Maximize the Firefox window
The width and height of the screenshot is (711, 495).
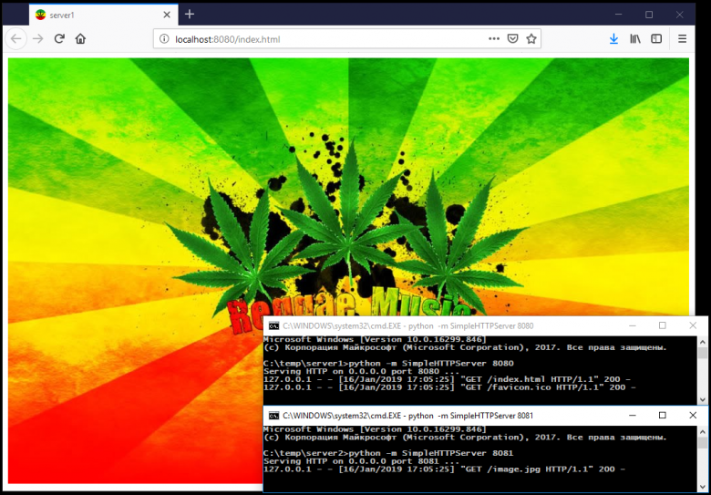tap(649, 15)
